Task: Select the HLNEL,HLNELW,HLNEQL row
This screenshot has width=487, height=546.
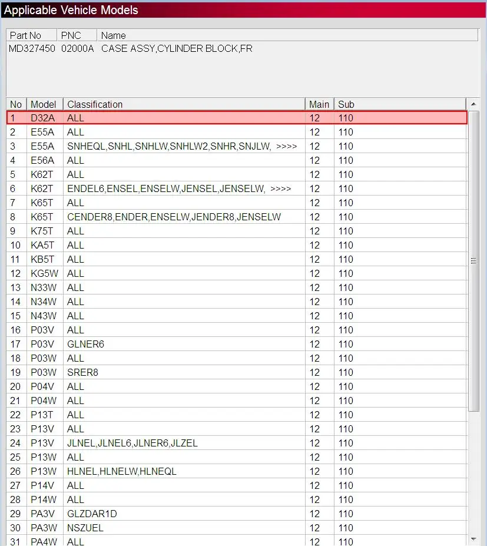Action: click(237, 471)
